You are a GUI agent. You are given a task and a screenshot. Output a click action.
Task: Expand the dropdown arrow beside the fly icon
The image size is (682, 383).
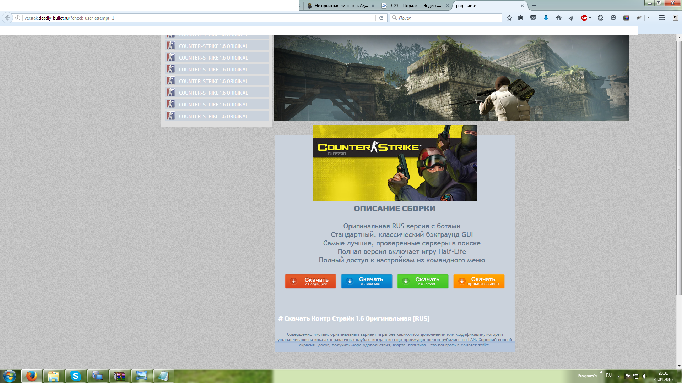(x=648, y=18)
